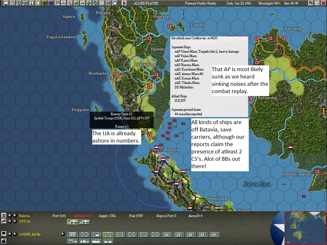Viewport: 327px width, 245px height.
Task: Select the highlighted AA unit icon
Action: pyautogui.click(x=108, y=235)
